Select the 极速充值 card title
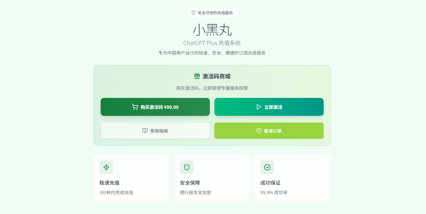426x214 pixels. point(110,183)
